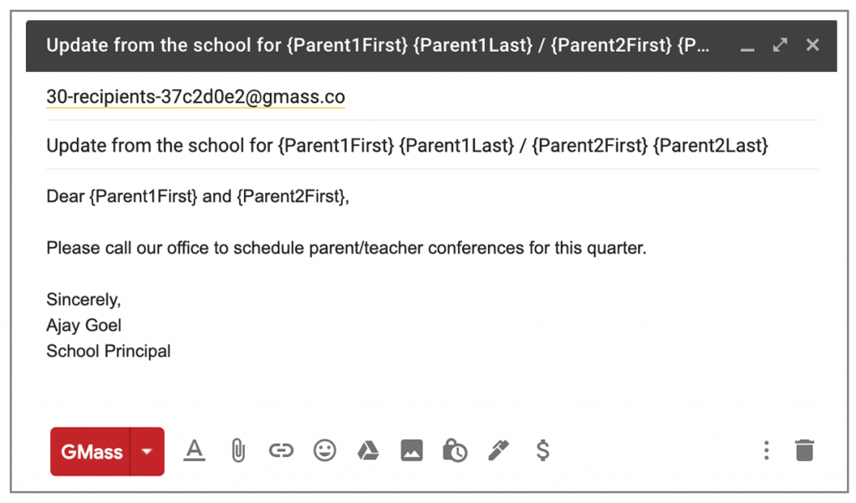The height and width of the screenshot is (503, 856).
Task: Insert a hyperlink
Action: (281, 451)
